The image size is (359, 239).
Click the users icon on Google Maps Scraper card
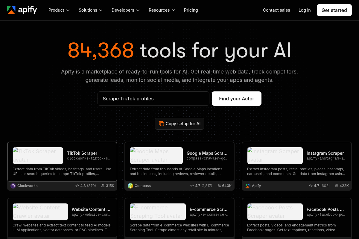pos(219,186)
